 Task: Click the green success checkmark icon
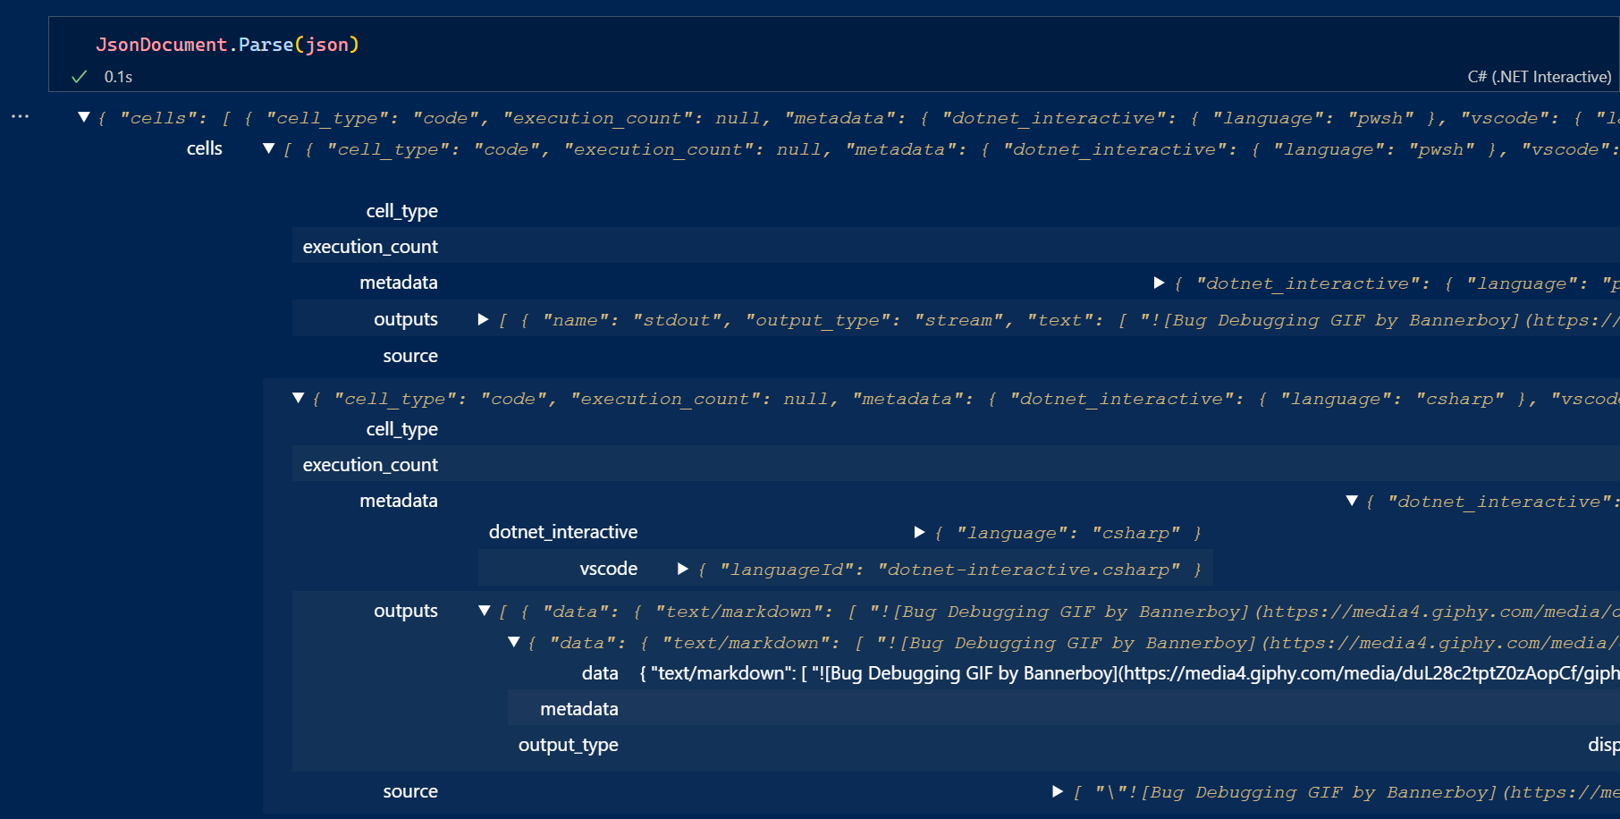coord(78,77)
